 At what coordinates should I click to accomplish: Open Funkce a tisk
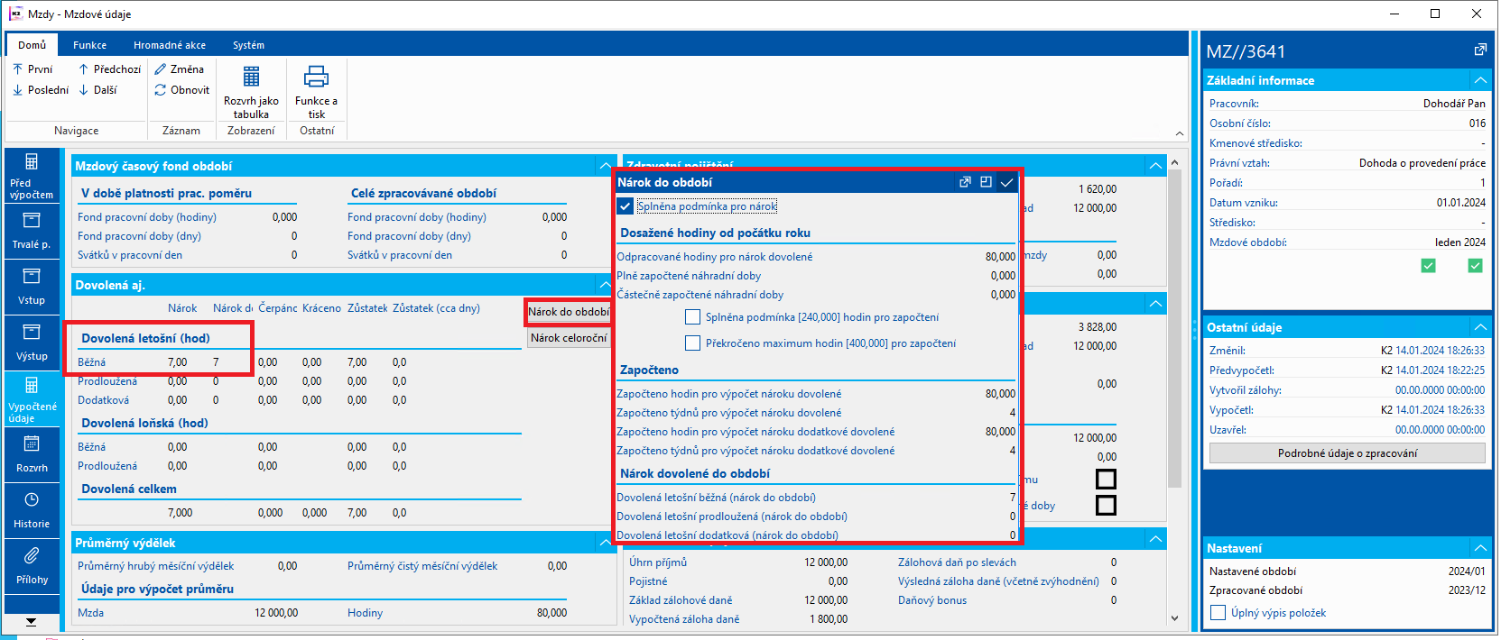[x=316, y=92]
